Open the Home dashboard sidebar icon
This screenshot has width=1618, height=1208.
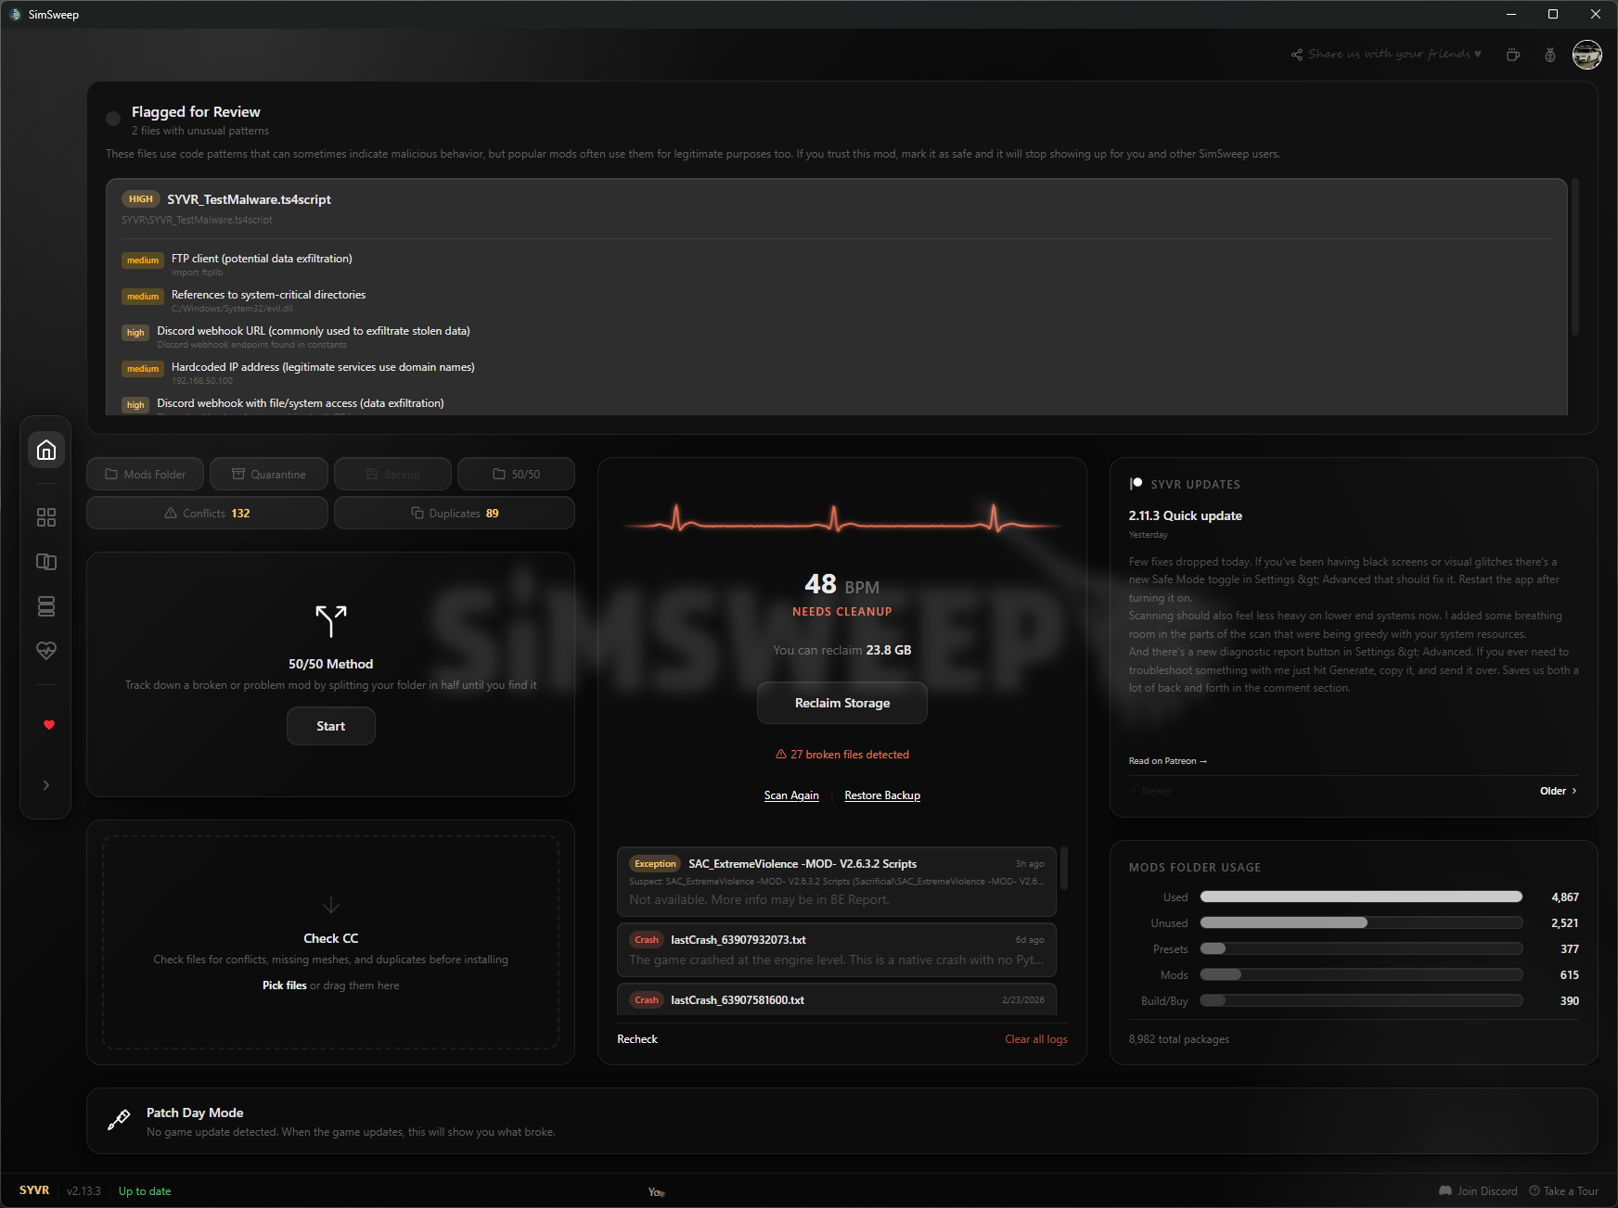point(46,451)
